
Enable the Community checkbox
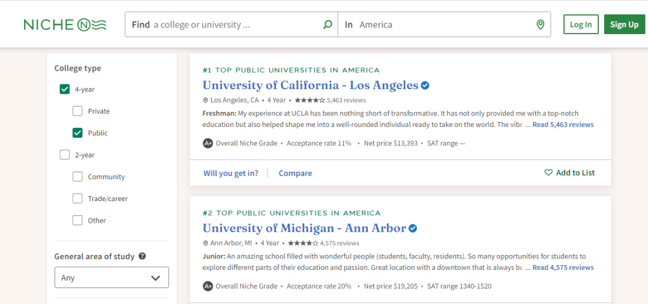pyautogui.click(x=77, y=177)
